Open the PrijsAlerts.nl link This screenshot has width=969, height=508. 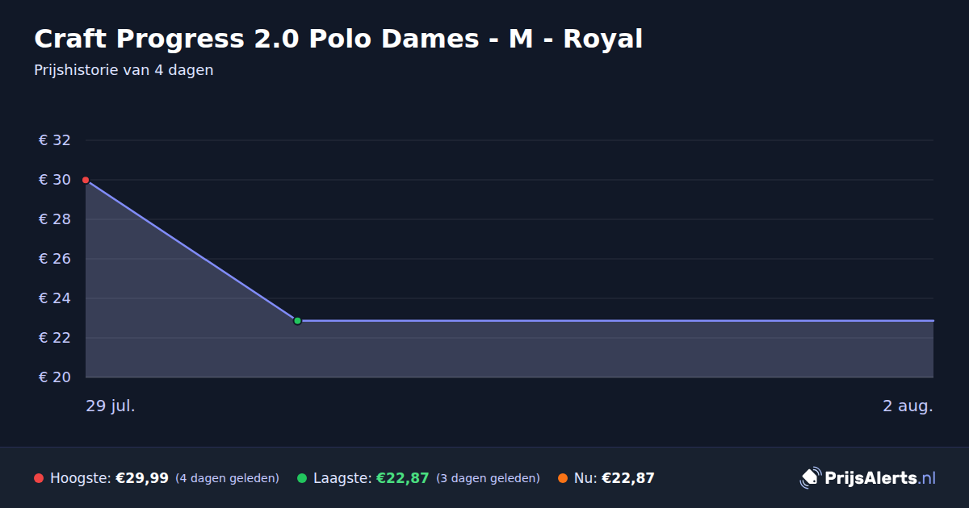868,478
